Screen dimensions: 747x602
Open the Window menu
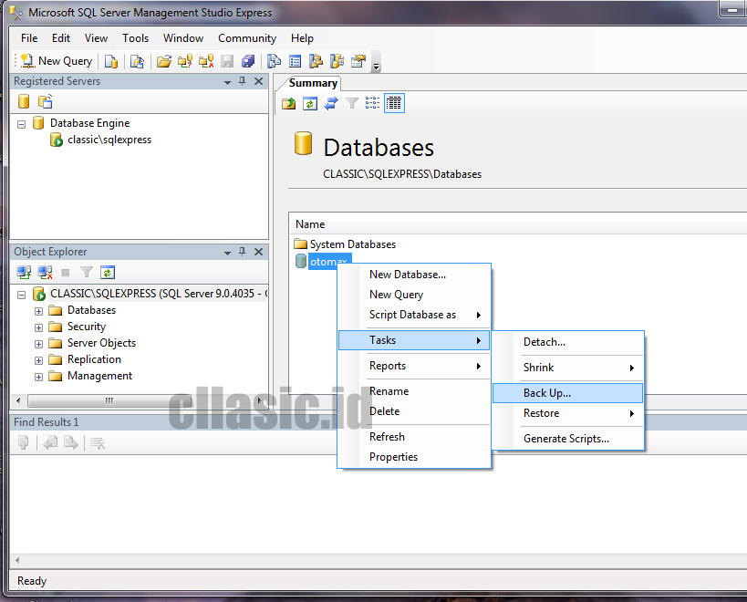[183, 38]
